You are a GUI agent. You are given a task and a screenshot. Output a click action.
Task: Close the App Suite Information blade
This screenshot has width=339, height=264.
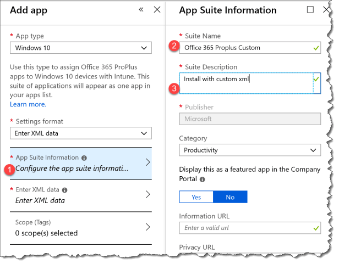pyautogui.click(x=326, y=9)
